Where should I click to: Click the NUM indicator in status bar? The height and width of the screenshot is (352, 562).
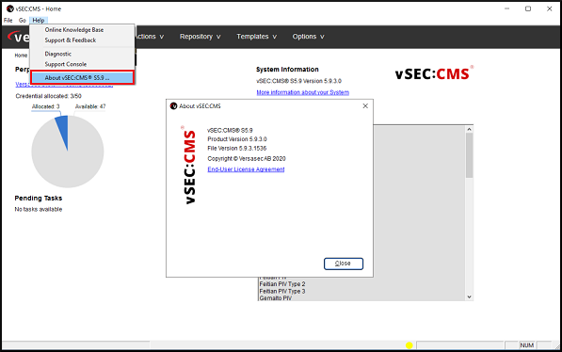526,345
